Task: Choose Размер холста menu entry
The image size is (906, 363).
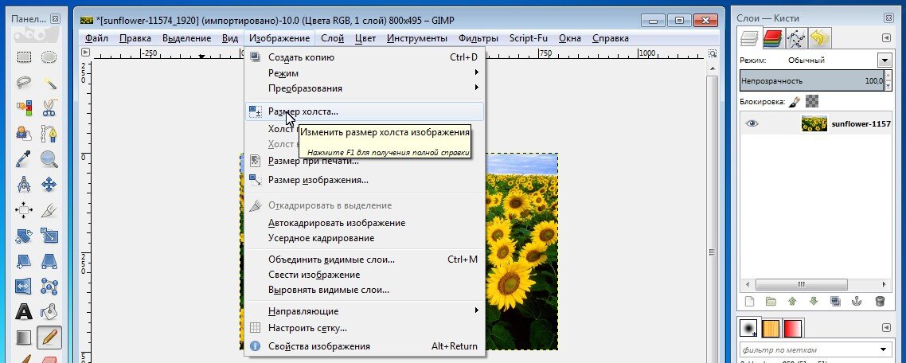Action: coord(365,111)
